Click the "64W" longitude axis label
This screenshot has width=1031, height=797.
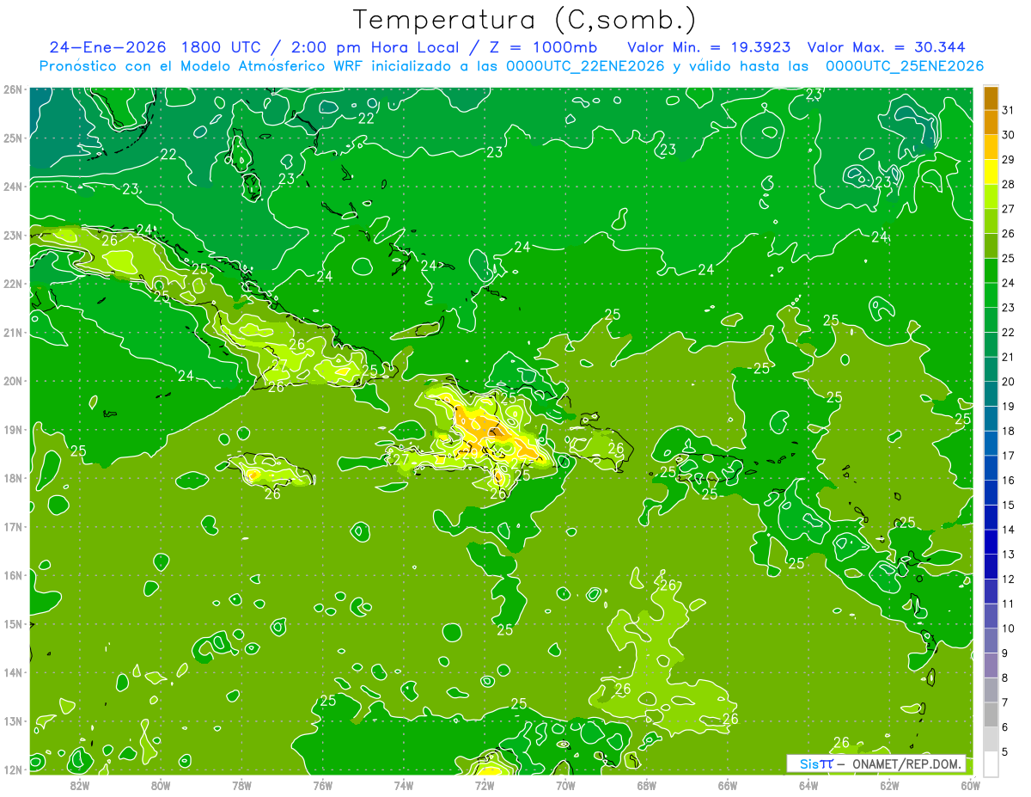(x=808, y=784)
